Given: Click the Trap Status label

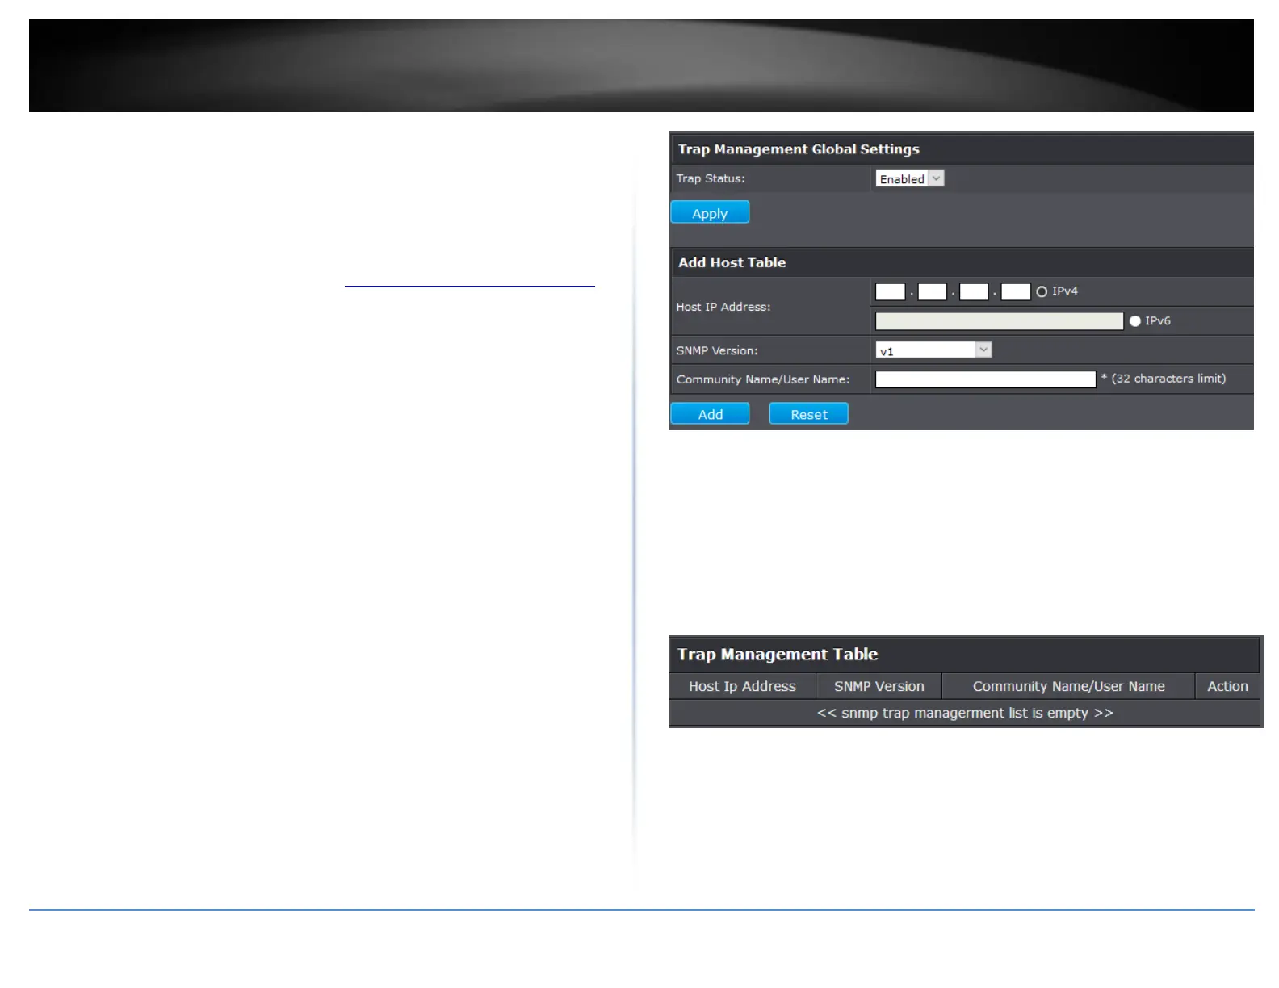Looking at the screenshot, I should click(x=711, y=178).
